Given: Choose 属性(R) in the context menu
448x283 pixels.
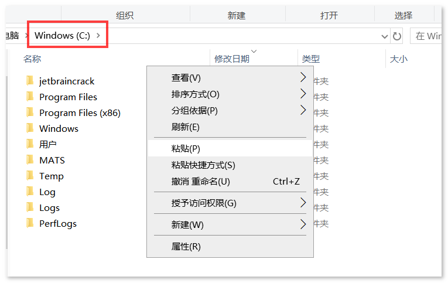Looking at the screenshot, I should 230,247.
